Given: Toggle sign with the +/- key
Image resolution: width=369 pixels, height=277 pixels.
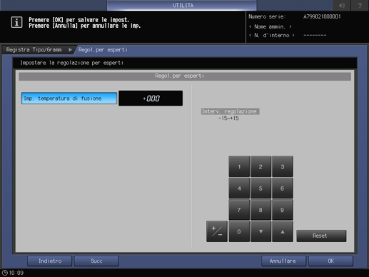Looking at the screenshot, I should point(217,231).
